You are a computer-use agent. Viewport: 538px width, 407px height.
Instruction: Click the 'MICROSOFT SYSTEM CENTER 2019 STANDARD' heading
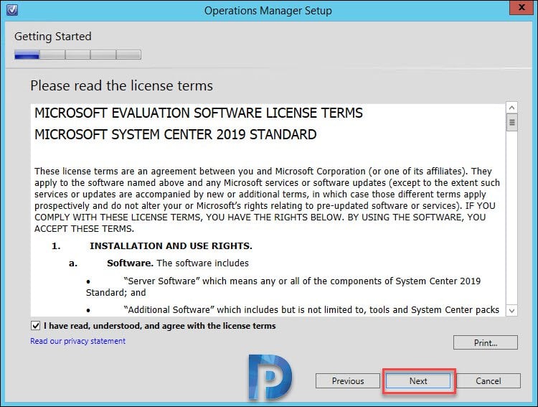click(175, 135)
